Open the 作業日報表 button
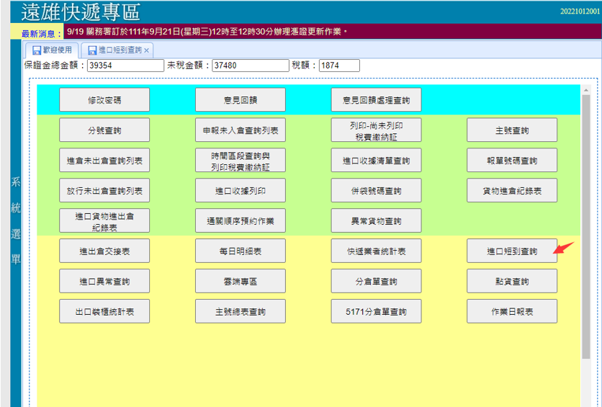Viewport: 602px width, 407px height. (511, 311)
